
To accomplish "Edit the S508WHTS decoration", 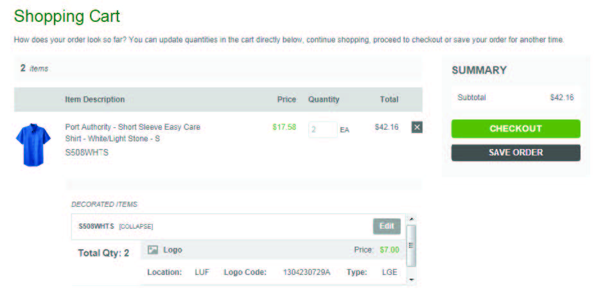I will pyautogui.click(x=387, y=226).
